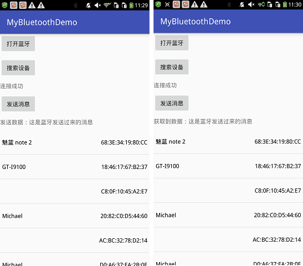Screen dimensions: 303x266
Task: Select 魅蓝 note 2 device in left list
Action: click(x=75, y=142)
